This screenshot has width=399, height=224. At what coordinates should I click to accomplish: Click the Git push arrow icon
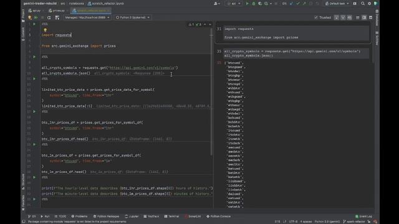(304, 4)
